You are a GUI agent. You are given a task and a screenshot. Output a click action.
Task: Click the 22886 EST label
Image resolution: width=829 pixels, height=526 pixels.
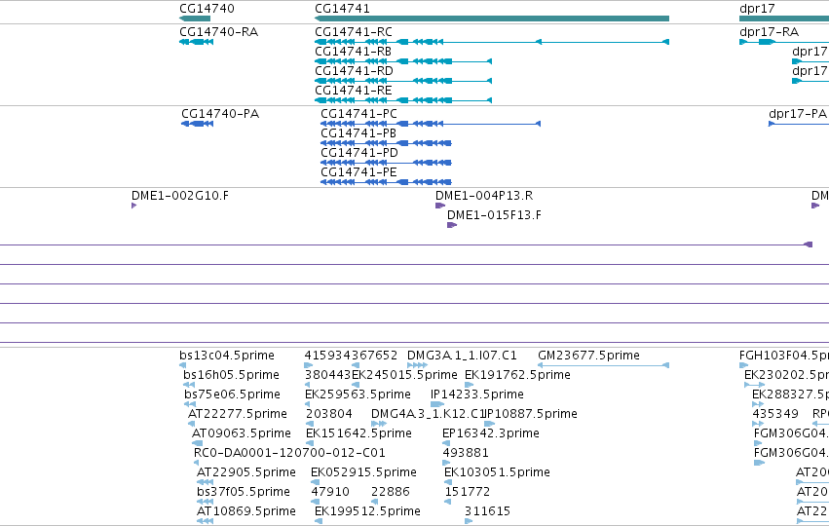click(x=391, y=492)
